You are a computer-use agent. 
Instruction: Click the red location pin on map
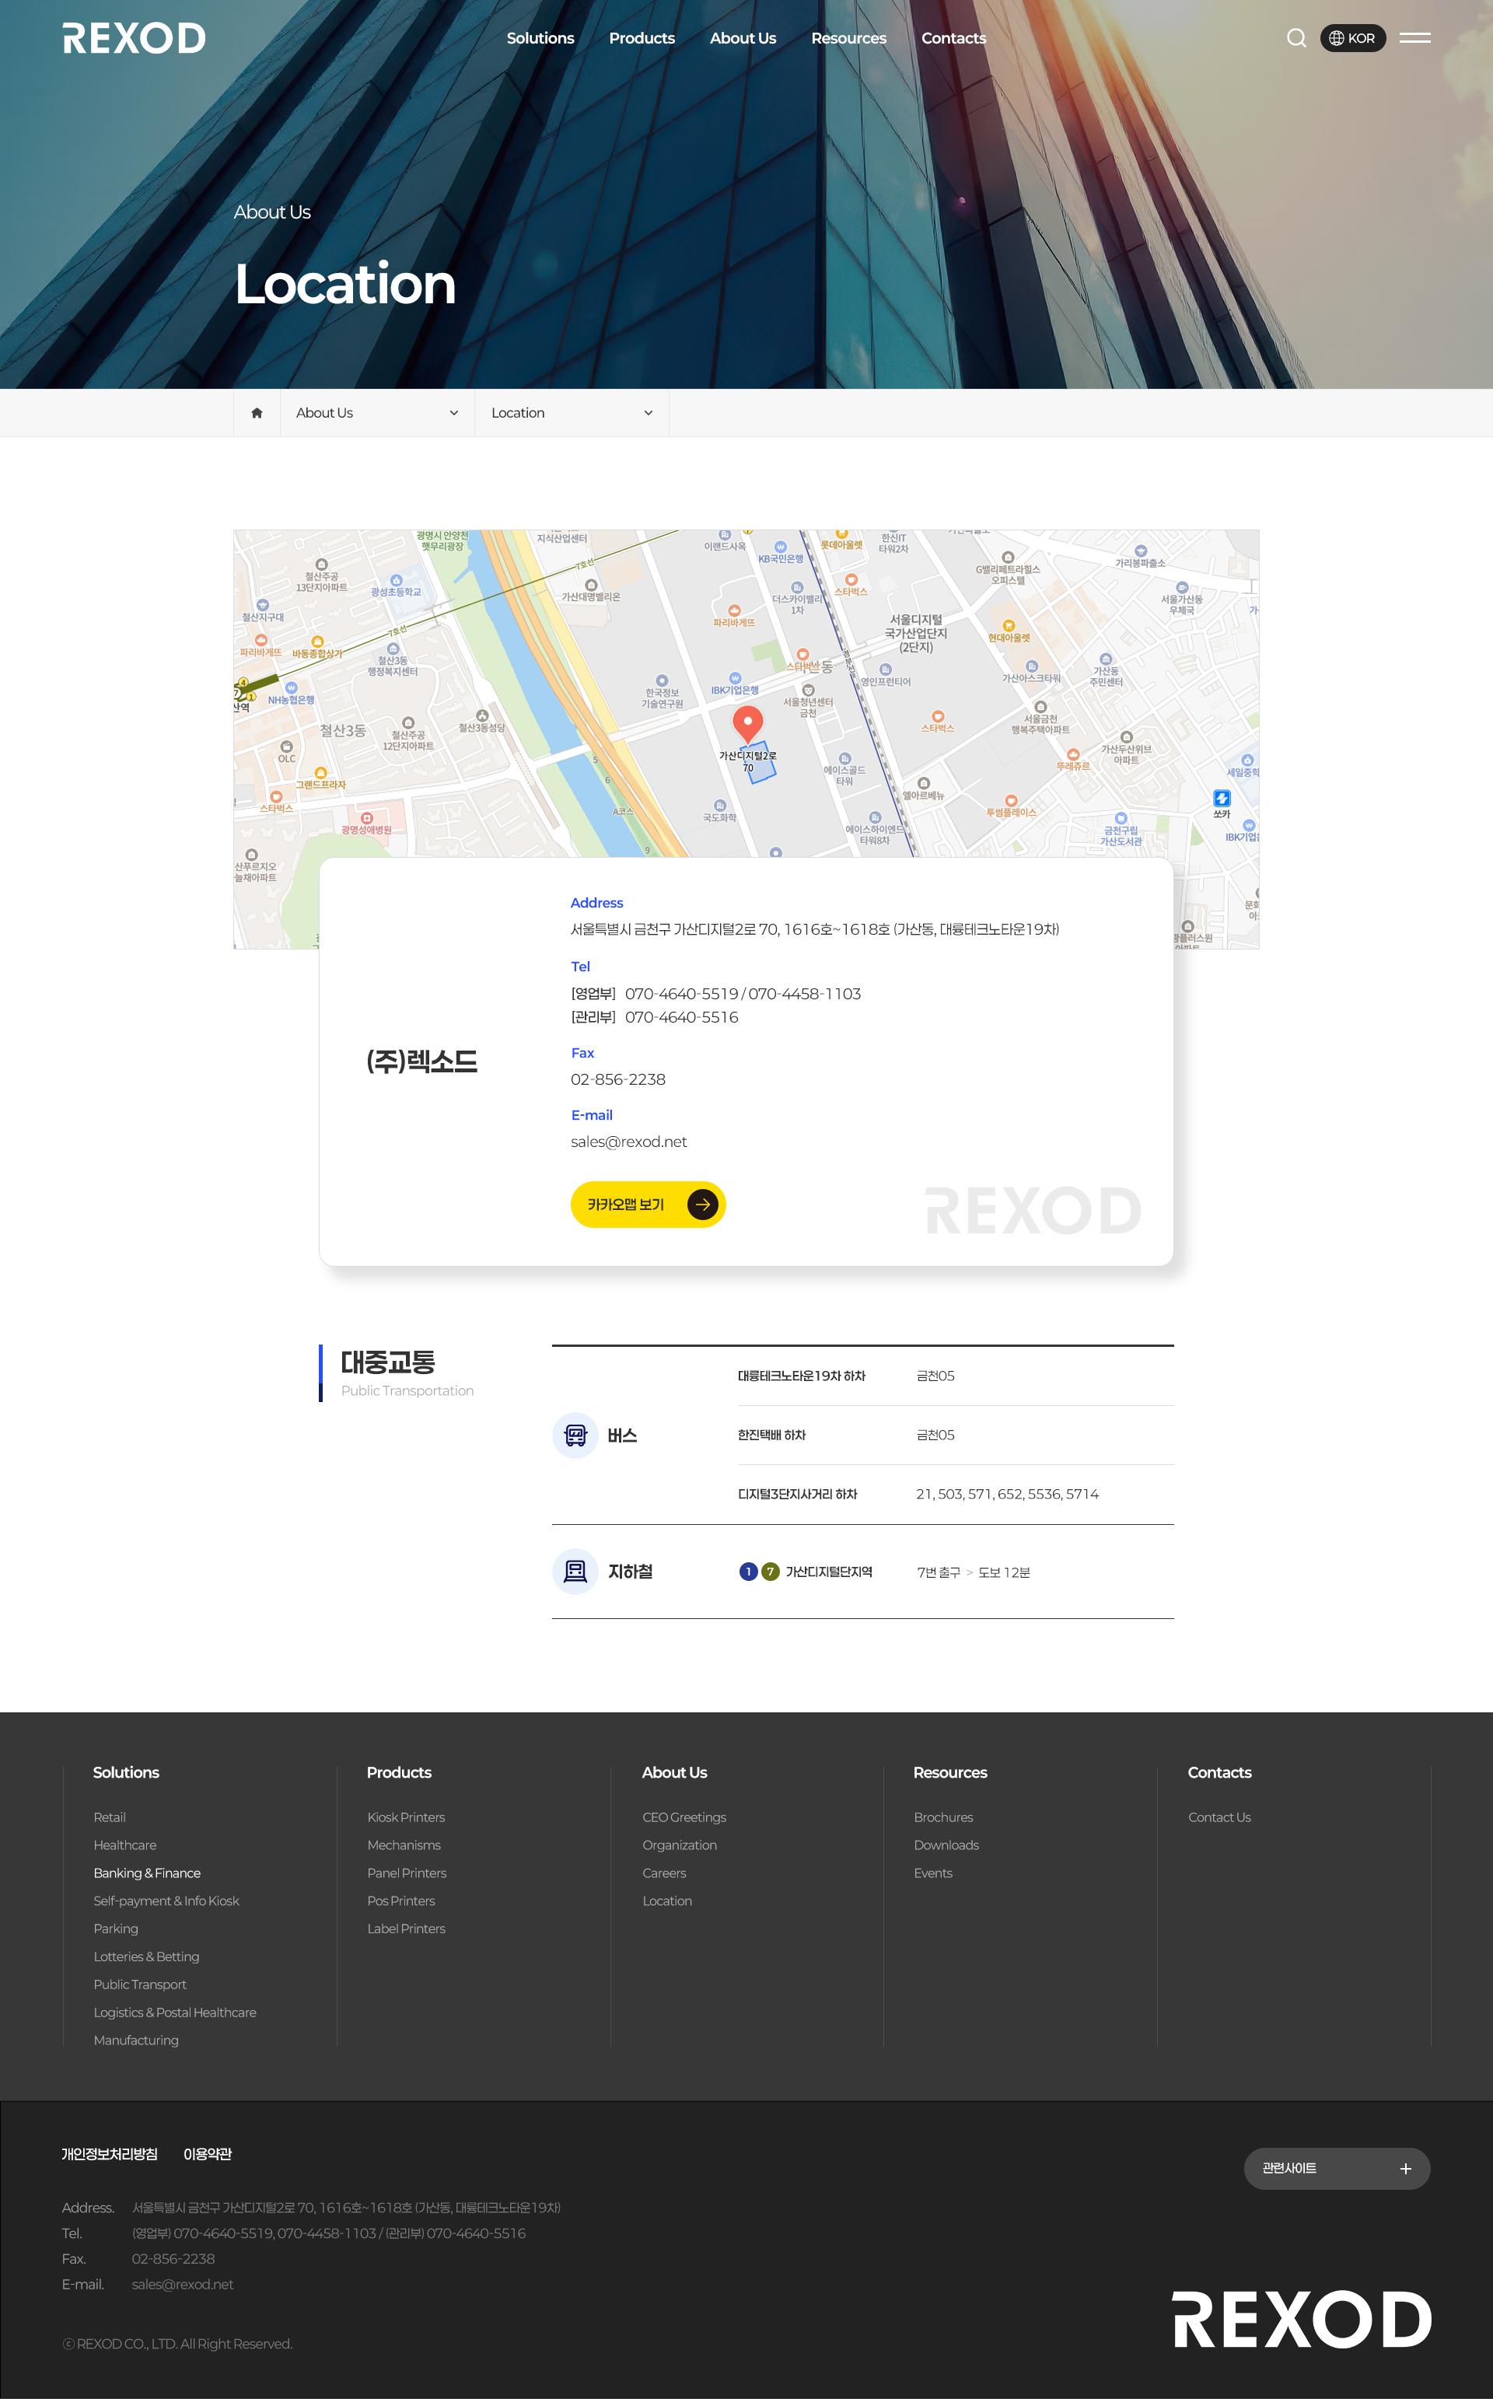pyautogui.click(x=747, y=724)
